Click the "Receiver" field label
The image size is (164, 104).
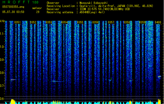[x=53, y=9]
